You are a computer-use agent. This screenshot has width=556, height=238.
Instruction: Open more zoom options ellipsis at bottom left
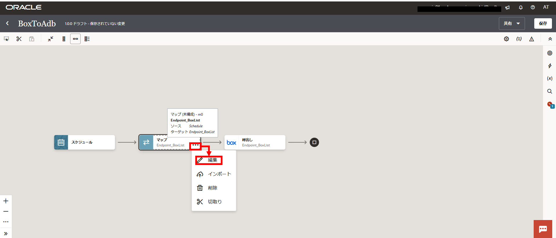[x=6, y=222]
